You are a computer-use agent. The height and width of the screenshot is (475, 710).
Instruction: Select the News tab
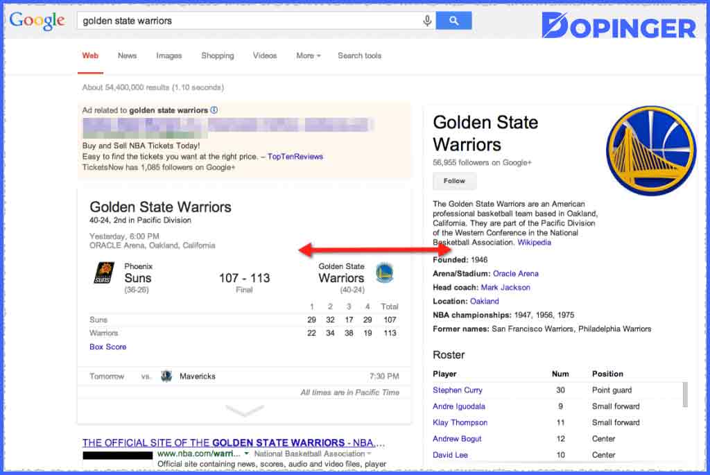pyautogui.click(x=127, y=55)
